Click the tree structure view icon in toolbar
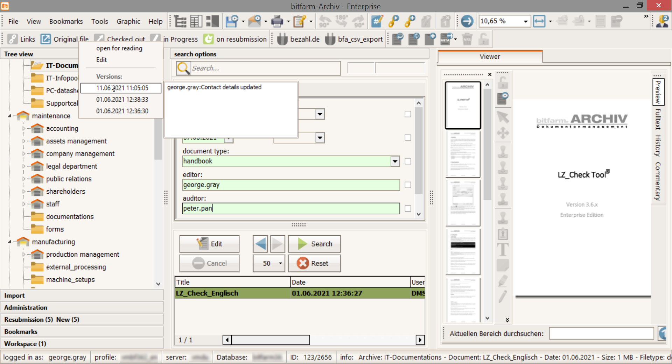Screen dimensions: 672x364 180,21
